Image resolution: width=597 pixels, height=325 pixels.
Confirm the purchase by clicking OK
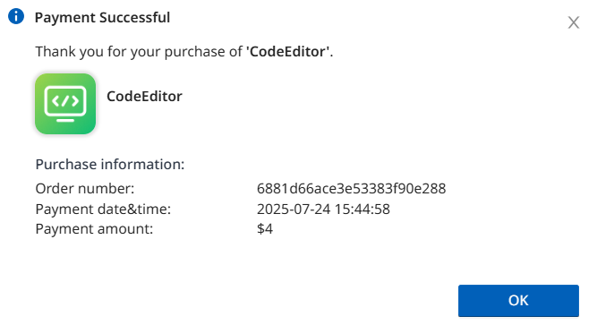[518, 301]
